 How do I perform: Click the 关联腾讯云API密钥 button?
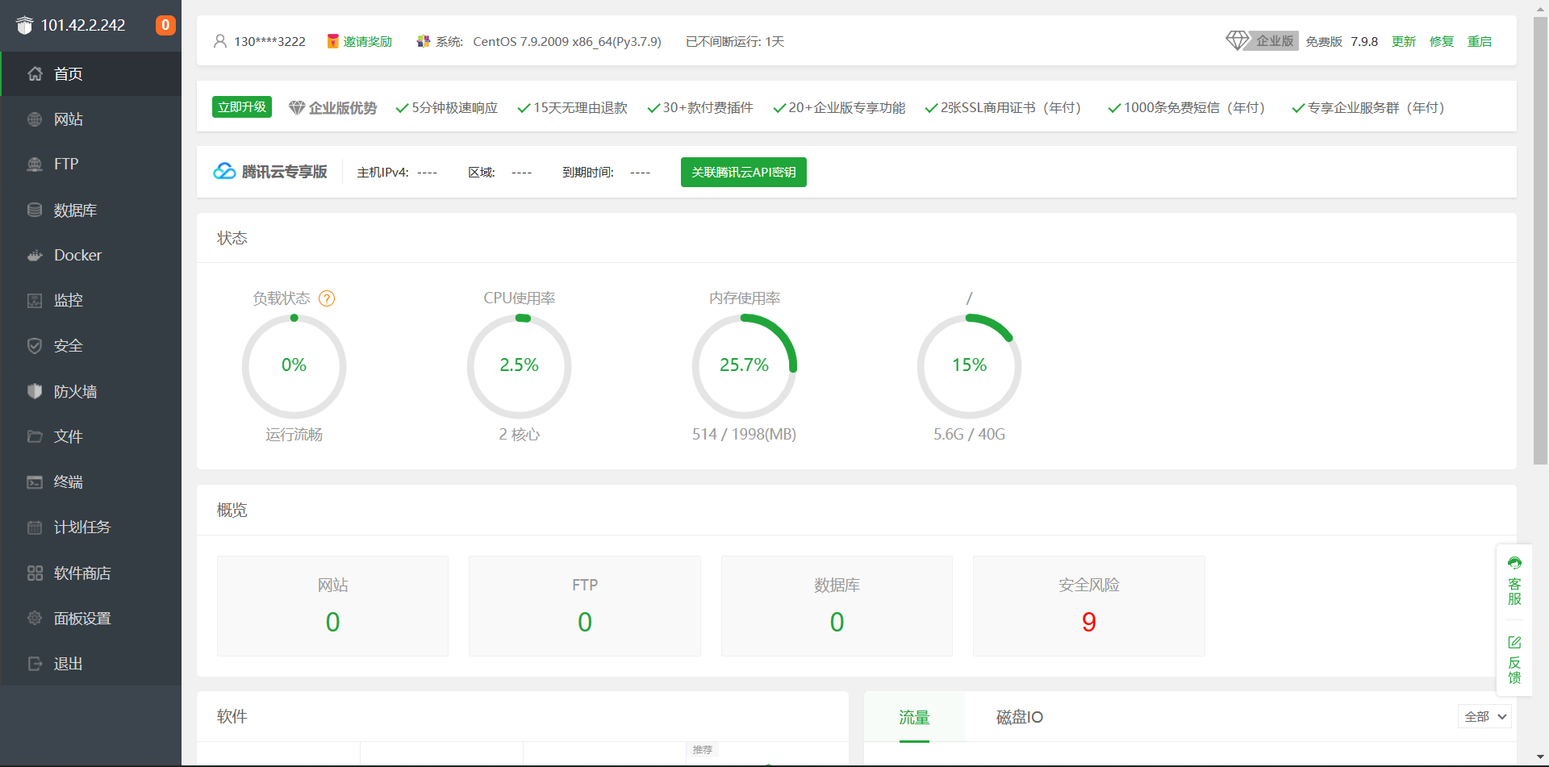click(x=744, y=172)
